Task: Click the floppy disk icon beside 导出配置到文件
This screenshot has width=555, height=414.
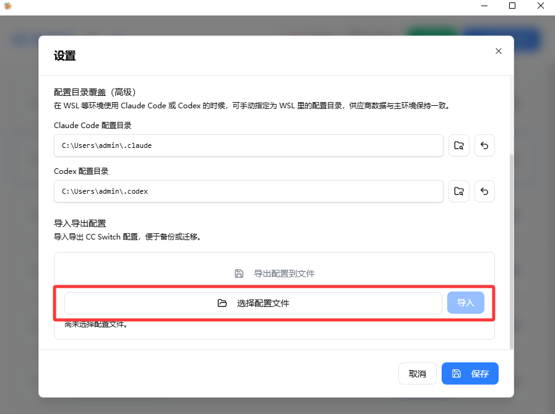Action: 239,274
